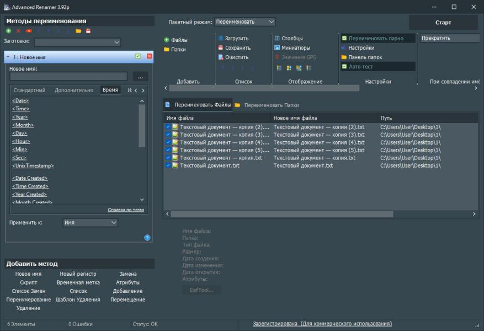484x331 pixels.
Task: Sort by the Имя файла column header
Action: [x=217, y=118]
